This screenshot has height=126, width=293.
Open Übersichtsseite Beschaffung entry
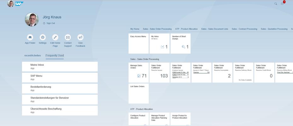coord(60,111)
